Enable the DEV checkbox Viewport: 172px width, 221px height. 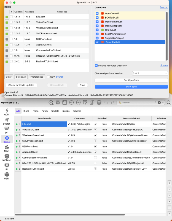tap(49, 77)
